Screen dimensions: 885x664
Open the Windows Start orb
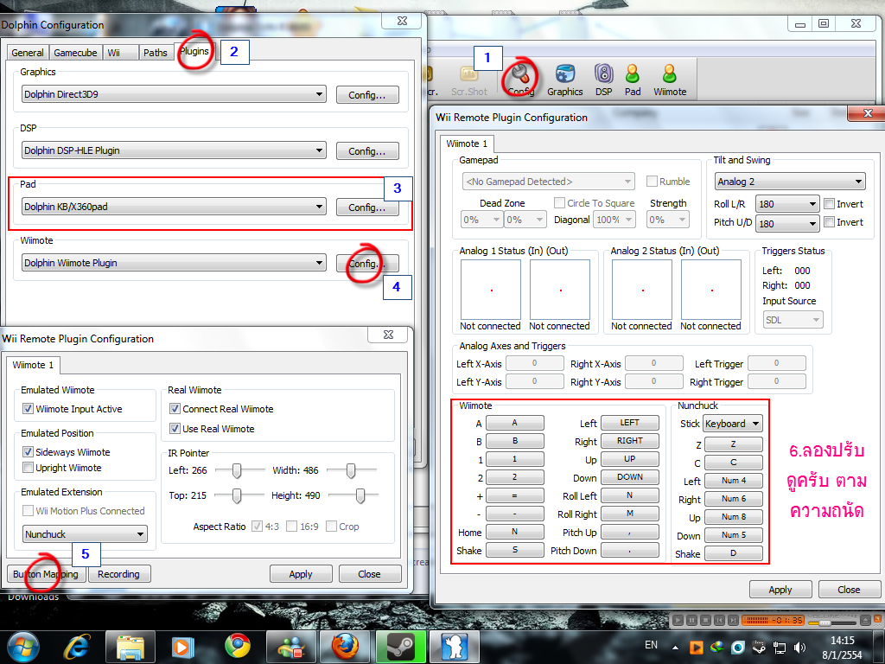tap(23, 647)
